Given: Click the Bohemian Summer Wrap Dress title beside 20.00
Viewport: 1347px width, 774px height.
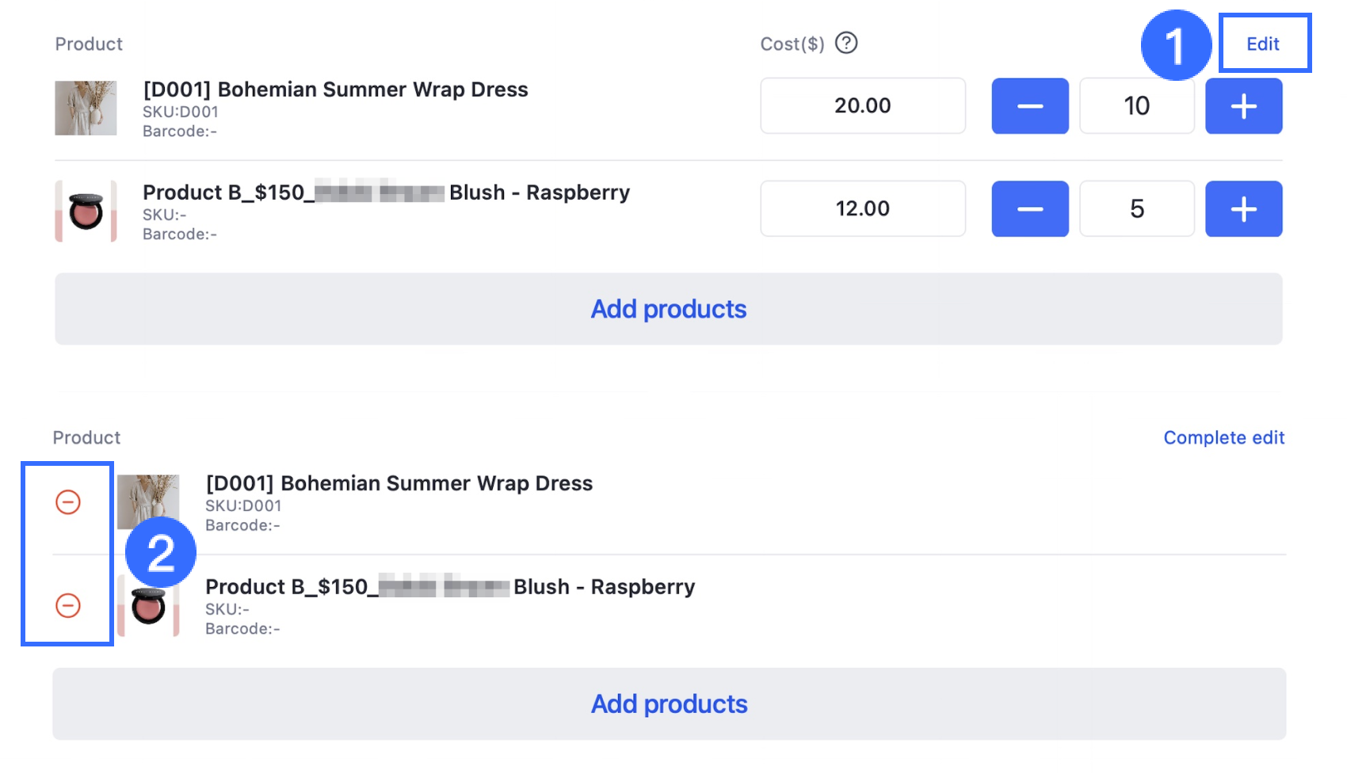Looking at the screenshot, I should (x=335, y=90).
